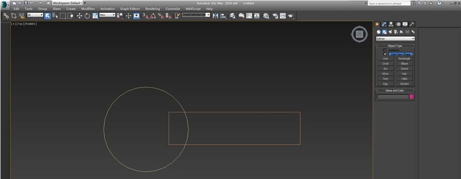Toggle keyboard shortcut override
The height and width of the screenshot is (179, 461).
(136, 16)
